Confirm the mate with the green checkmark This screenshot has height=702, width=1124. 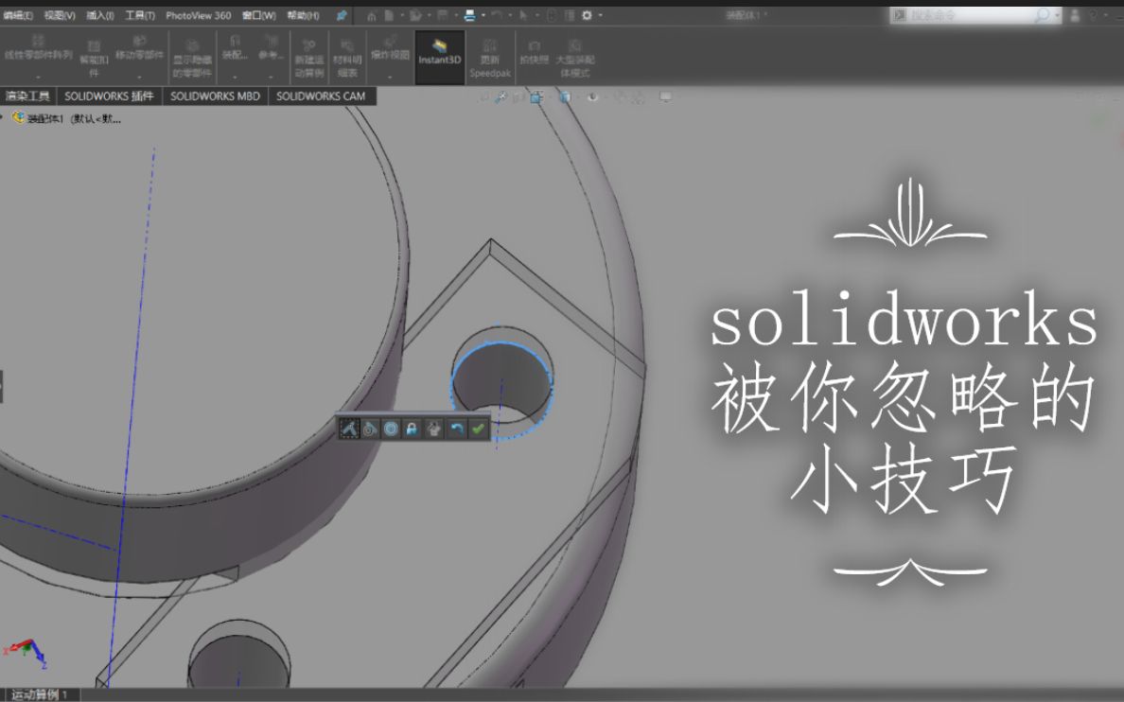(477, 429)
